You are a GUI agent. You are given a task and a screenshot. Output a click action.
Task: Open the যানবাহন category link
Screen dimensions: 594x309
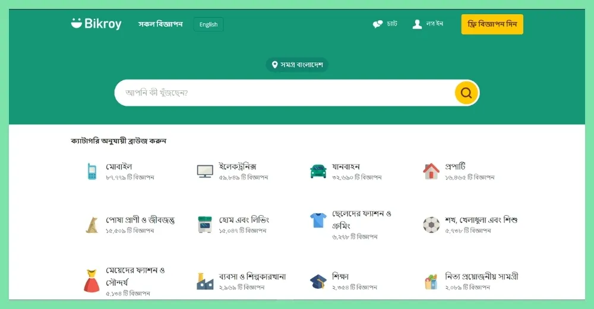346,166
